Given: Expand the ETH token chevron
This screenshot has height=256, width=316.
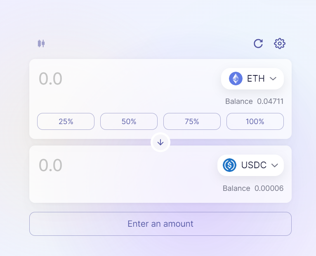Looking at the screenshot, I should click(273, 79).
